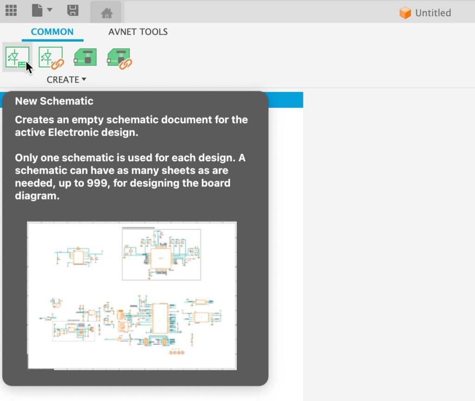This screenshot has height=401, width=475.
Task: Create a New Schematic
Action: pos(17,57)
